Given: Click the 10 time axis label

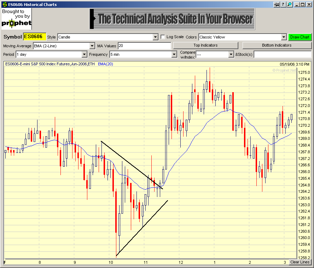Looking at the screenshot, I should [x=111, y=262].
